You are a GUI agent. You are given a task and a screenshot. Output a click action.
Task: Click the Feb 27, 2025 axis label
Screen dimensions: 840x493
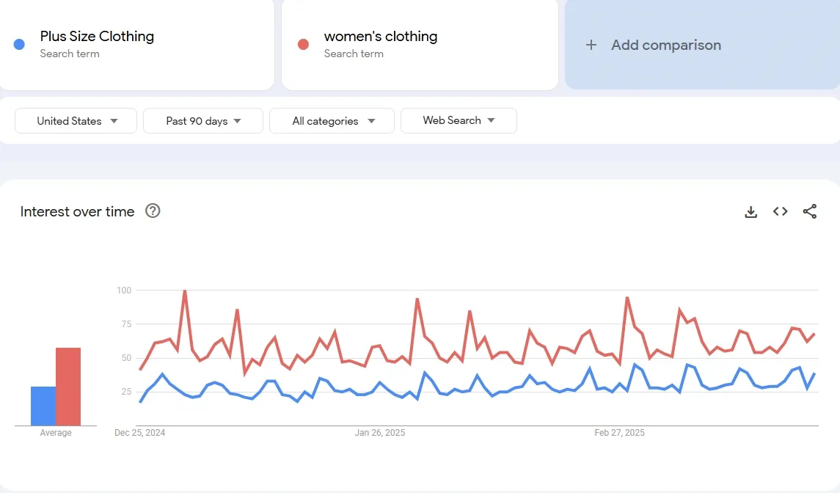pos(618,433)
